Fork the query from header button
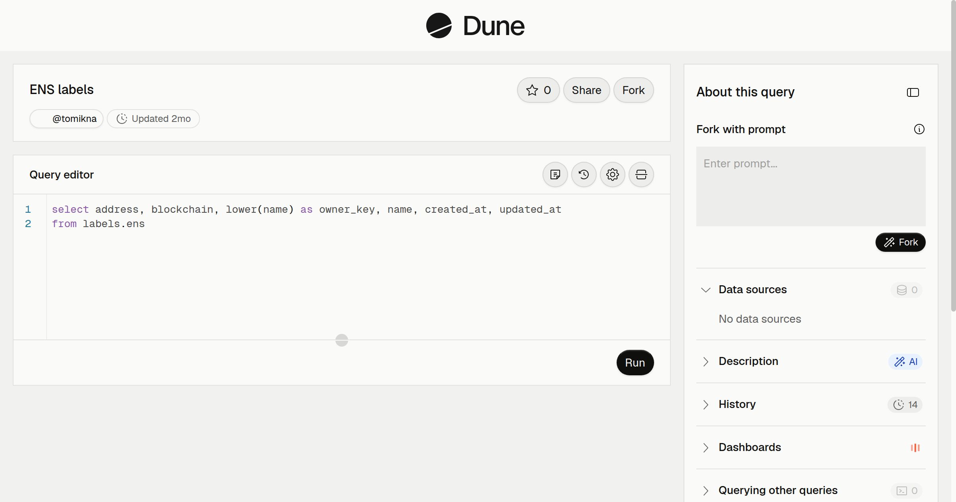The width and height of the screenshot is (956, 502). pos(633,90)
